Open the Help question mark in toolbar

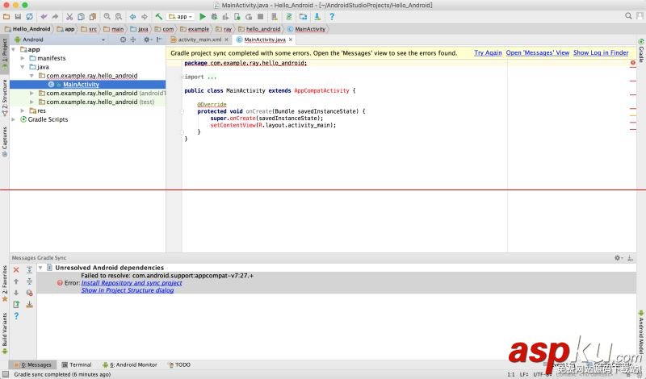point(332,16)
